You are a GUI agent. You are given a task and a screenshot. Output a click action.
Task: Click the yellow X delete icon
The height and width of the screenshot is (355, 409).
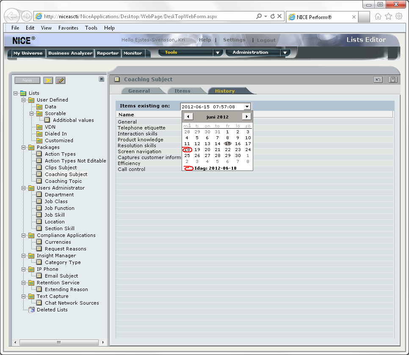48,80
